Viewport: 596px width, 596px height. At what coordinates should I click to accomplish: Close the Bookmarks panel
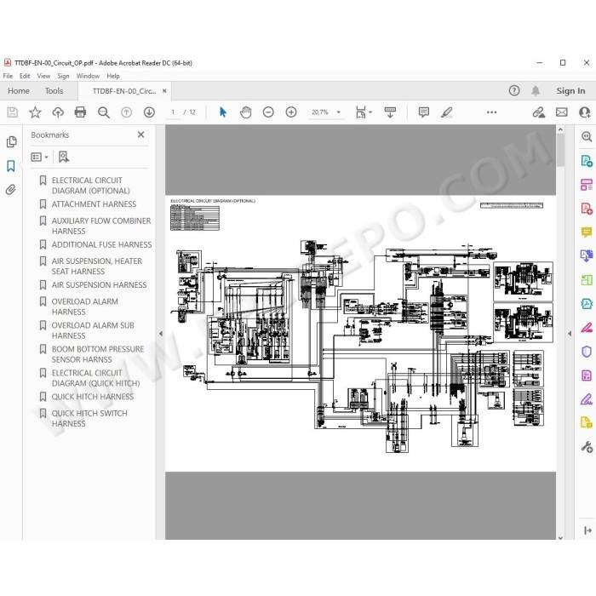coord(141,135)
